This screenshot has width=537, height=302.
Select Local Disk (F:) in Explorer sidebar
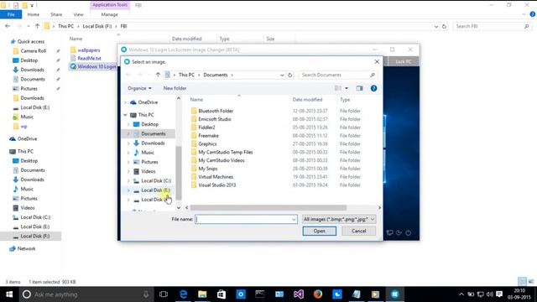click(35, 237)
